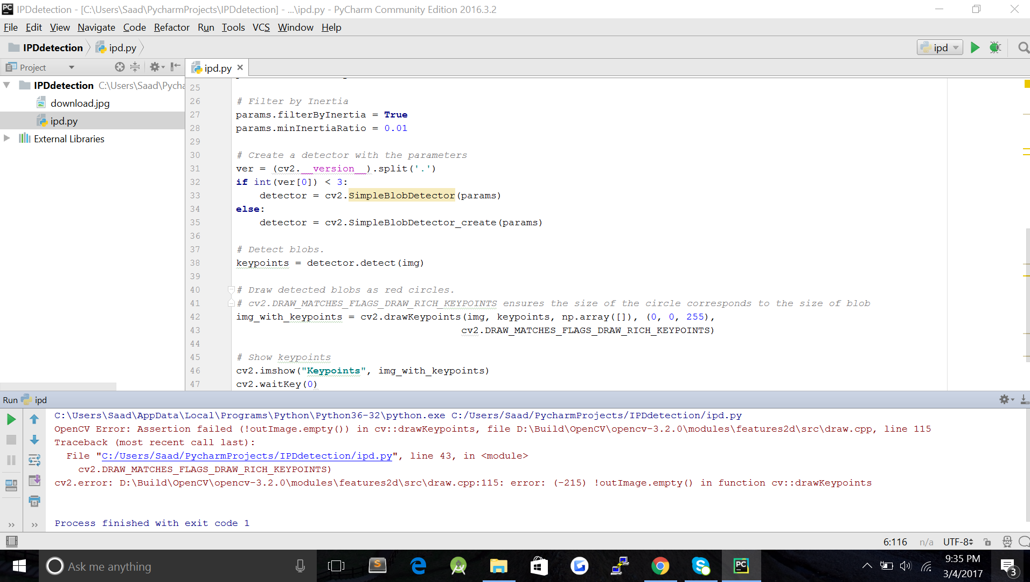
Task: Rerun ipd with the green Run panel arrow
Action: (x=11, y=419)
